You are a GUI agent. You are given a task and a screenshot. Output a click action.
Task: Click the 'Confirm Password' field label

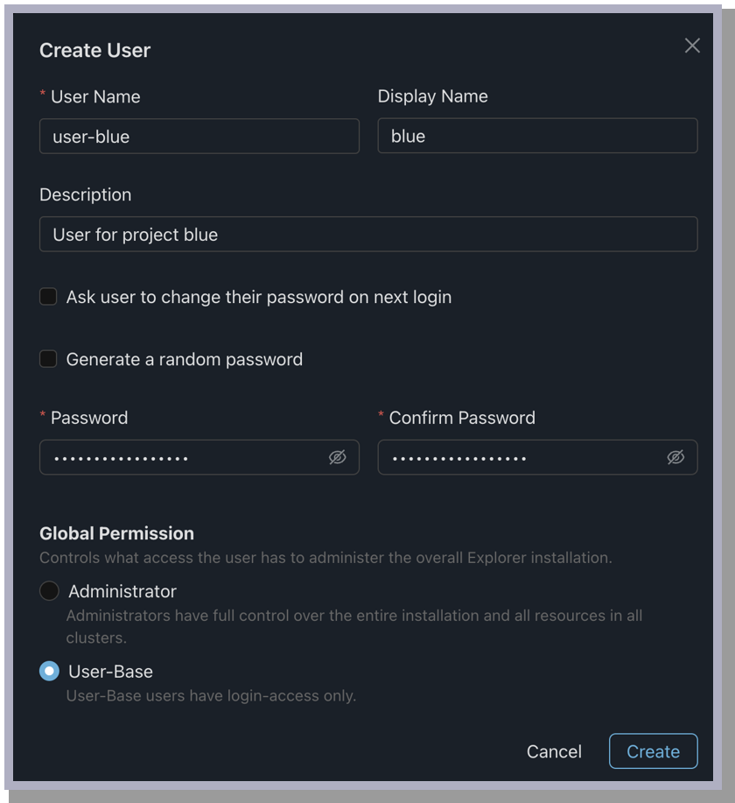click(461, 418)
